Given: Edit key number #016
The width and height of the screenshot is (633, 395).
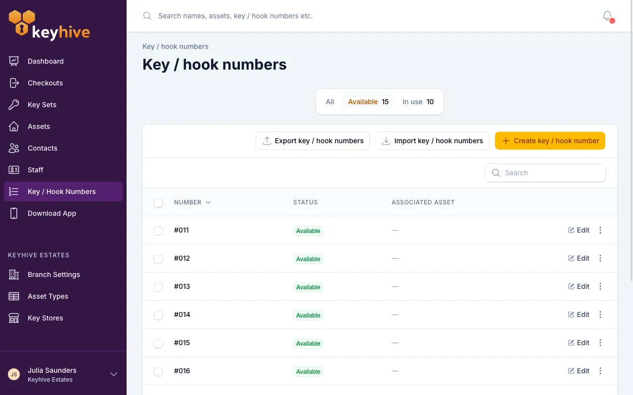Looking at the screenshot, I should 579,371.
